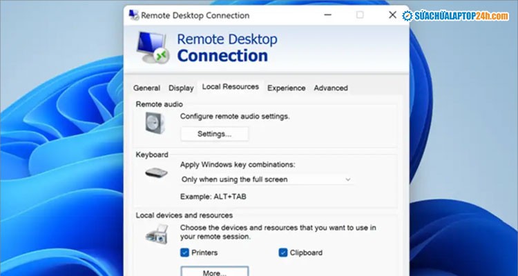Select the Experience tab
Viewport: 518px width, 276px height.
click(286, 88)
